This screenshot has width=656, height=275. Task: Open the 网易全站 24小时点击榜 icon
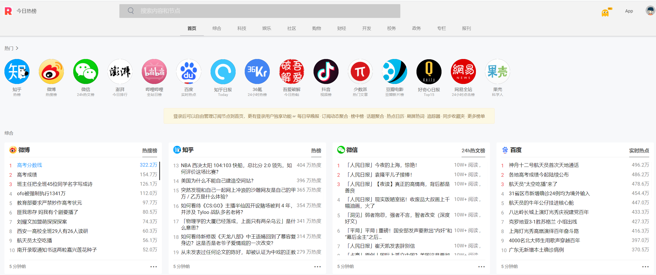click(463, 71)
